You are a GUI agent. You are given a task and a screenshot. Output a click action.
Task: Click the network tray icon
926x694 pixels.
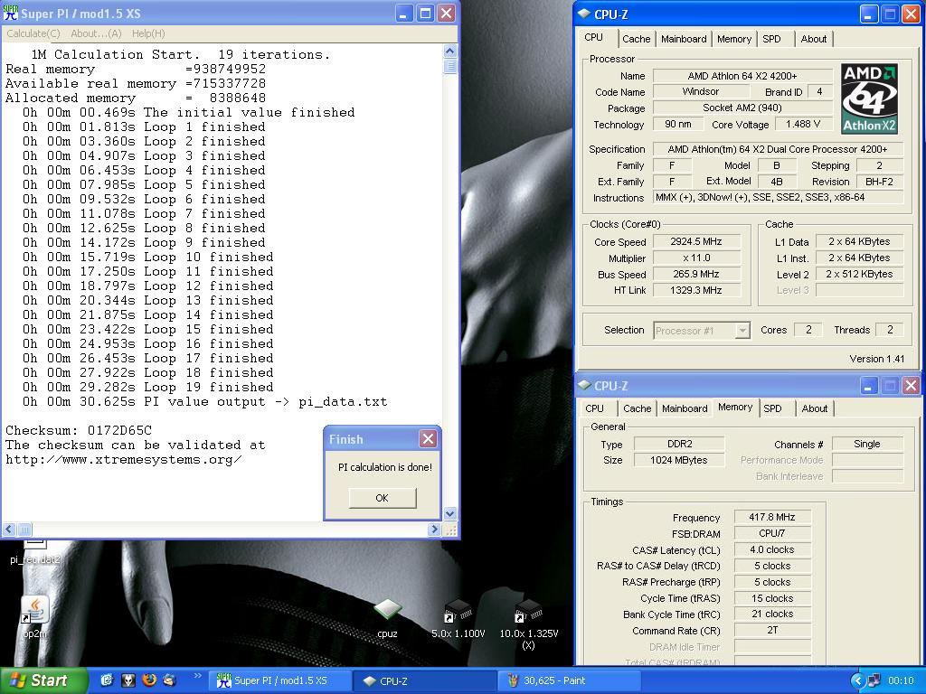tap(874, 681)
